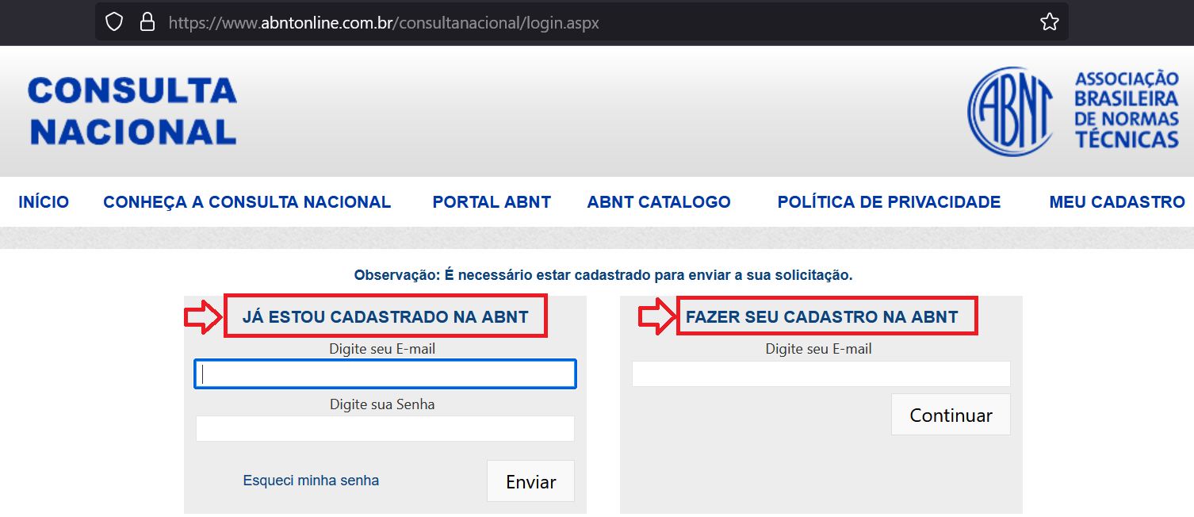This screenshot has height=517, width=1194.
Task: Click the padlock site security icon
Action: 147,22
